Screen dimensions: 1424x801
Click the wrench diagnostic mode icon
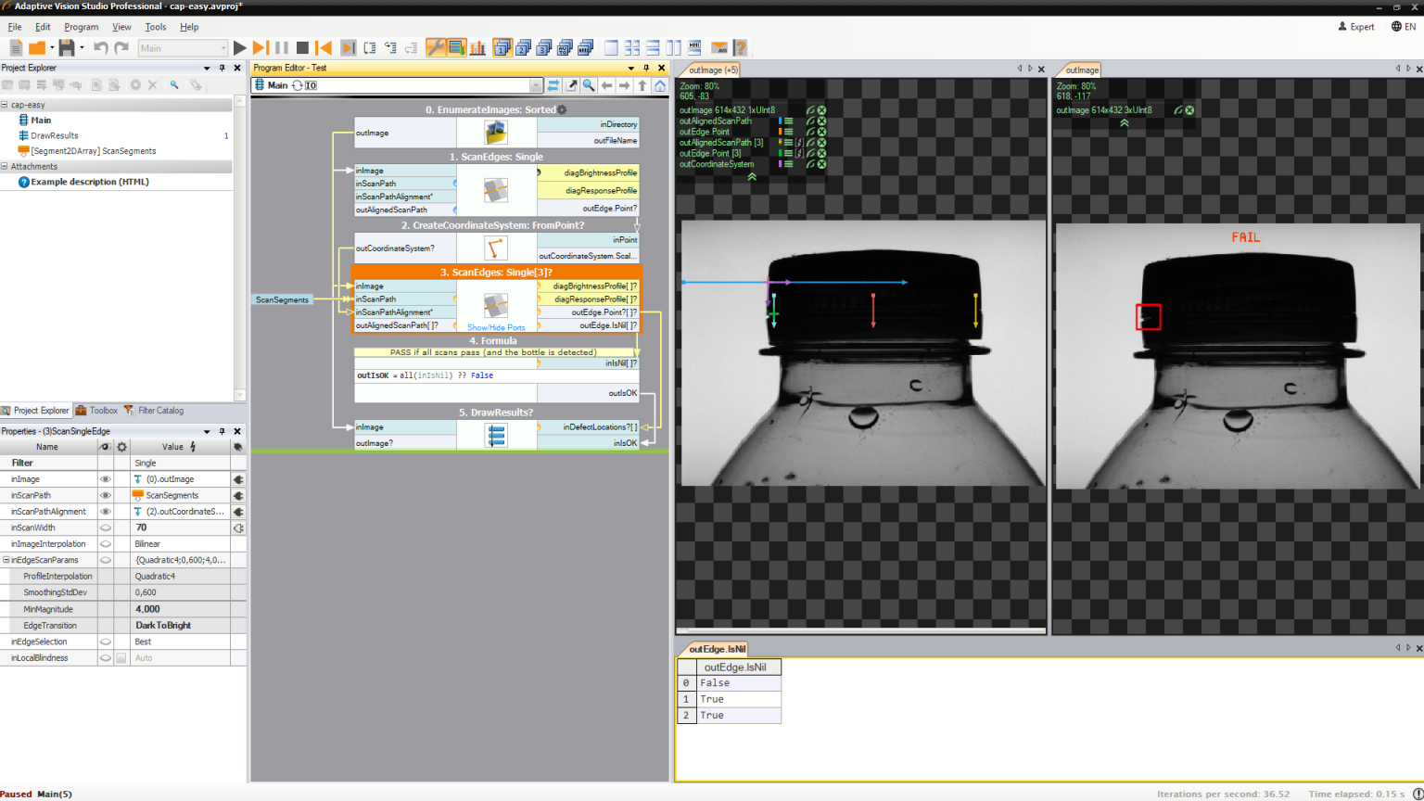[435, 48]
